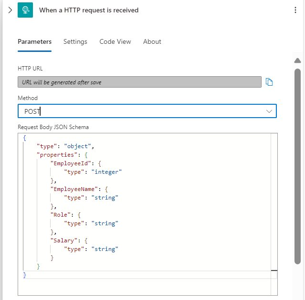Collapse the panel with the chevron arrow
The width and height of the screenshot is (305, 300).
tap(10, 10)
